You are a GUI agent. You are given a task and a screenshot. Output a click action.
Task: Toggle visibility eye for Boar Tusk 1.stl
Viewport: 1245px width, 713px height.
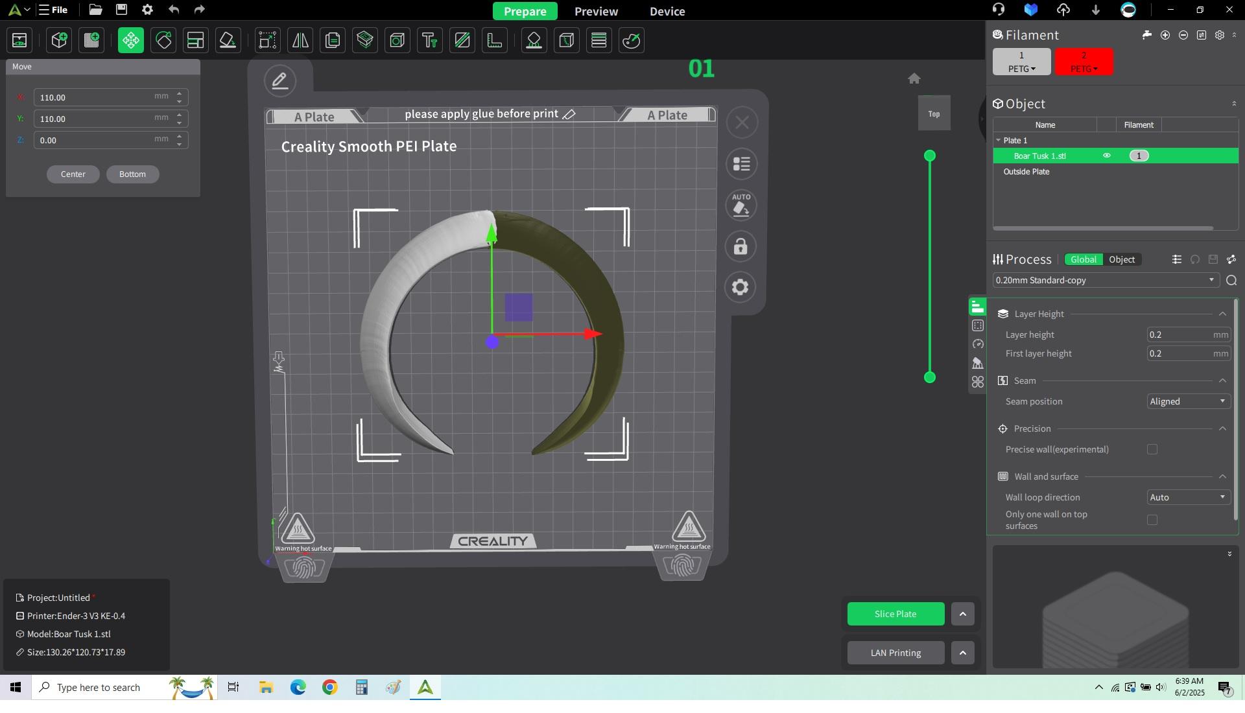pyautogui.click(x=1107, y=156)
